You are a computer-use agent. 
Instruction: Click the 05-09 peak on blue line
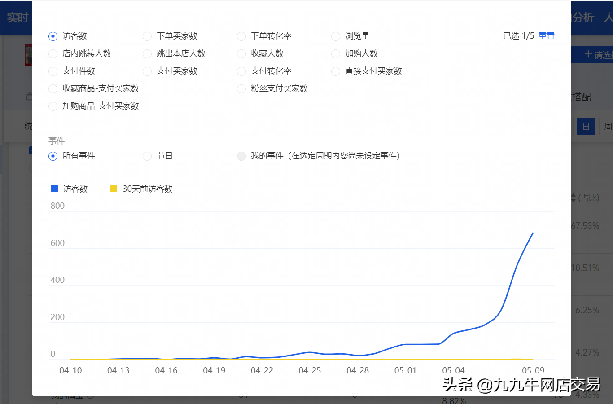coord(533,233)
